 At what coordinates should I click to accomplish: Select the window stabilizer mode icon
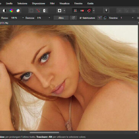105,18
